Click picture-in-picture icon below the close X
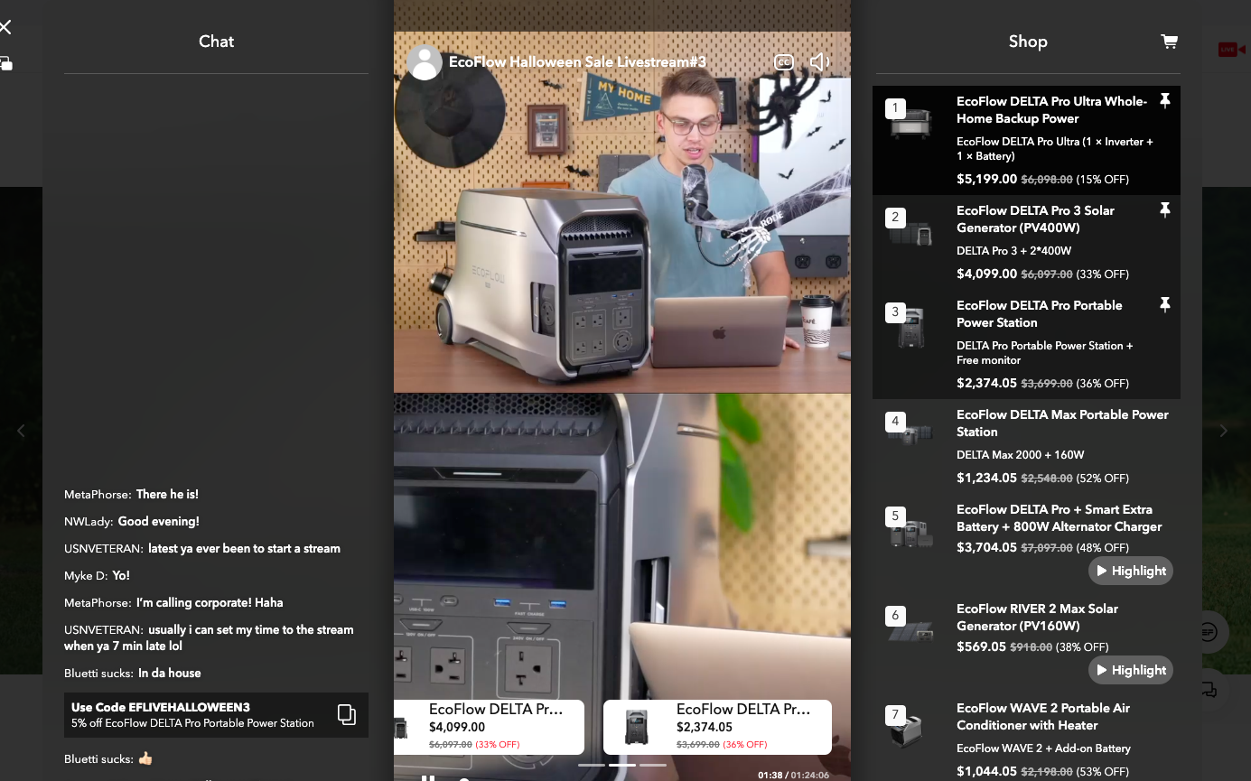This screenshot has height=781, width=1251. [5, 63]
